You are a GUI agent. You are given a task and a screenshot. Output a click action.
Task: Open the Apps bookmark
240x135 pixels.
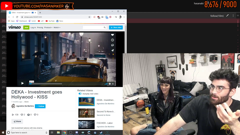(x=12, y=21)
